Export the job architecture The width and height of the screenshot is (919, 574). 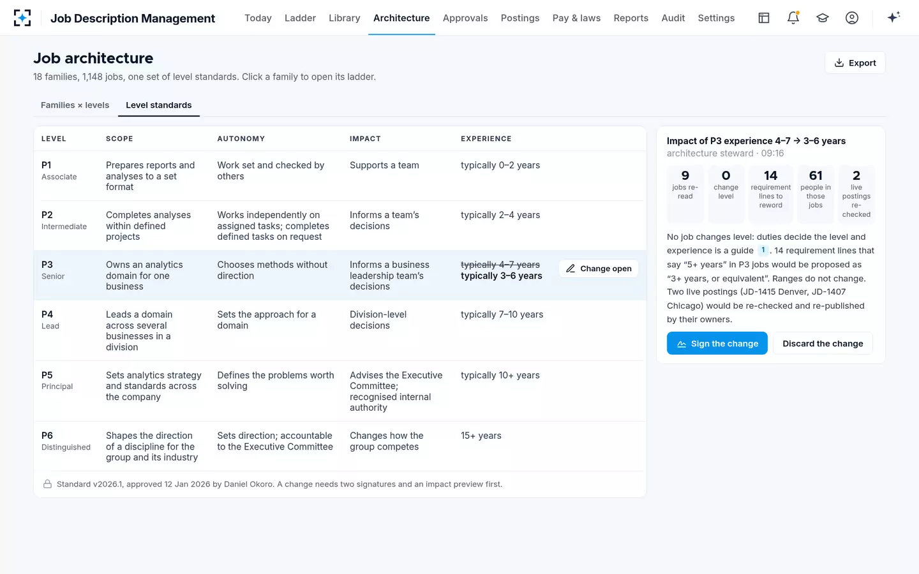pyautogui.click(x=855, y=63)
